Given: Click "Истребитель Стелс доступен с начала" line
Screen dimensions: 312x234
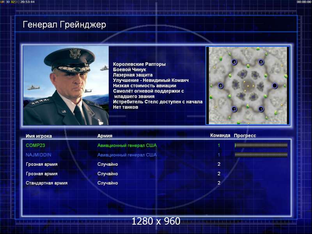Looking at the screenshot, I should click(x=158, y=102).
